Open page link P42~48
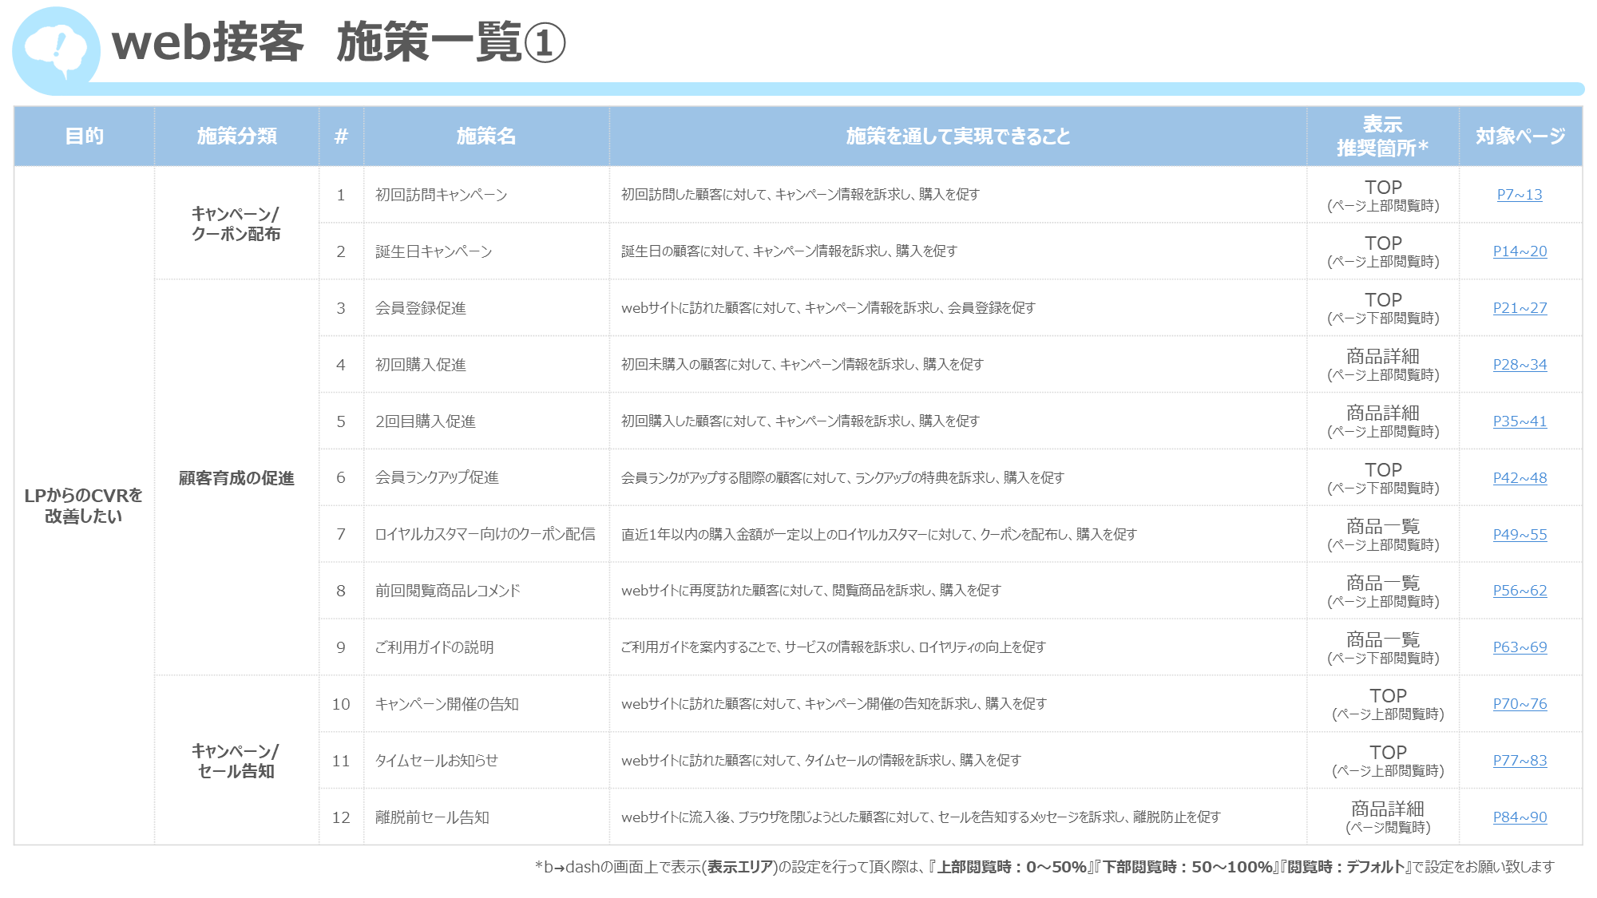1597x898 pixels. coord(1520,478)
